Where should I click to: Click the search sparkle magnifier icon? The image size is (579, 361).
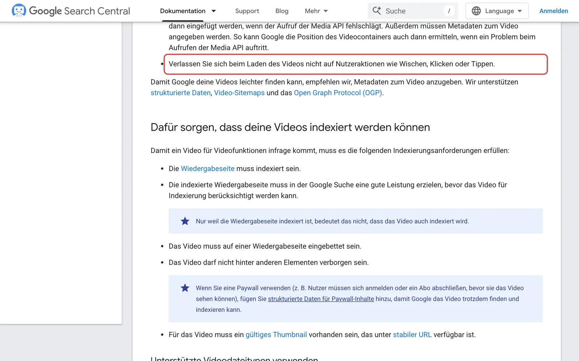(377, 11)
